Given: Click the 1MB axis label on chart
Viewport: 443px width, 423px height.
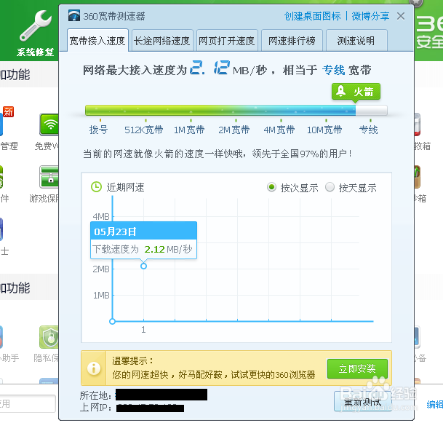Looking at the screenshot, I should pos(101,295).
